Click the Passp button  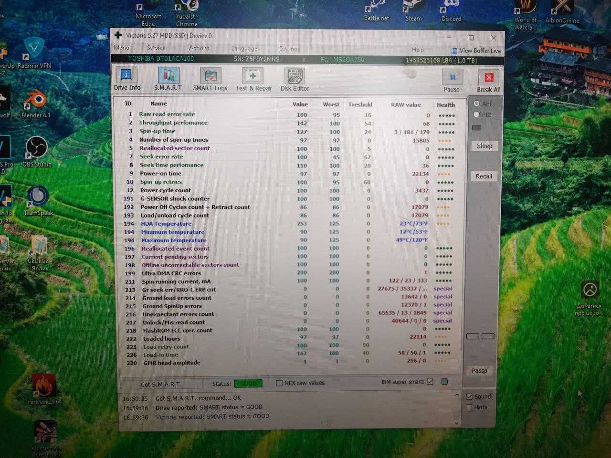[x=479, y=371]
